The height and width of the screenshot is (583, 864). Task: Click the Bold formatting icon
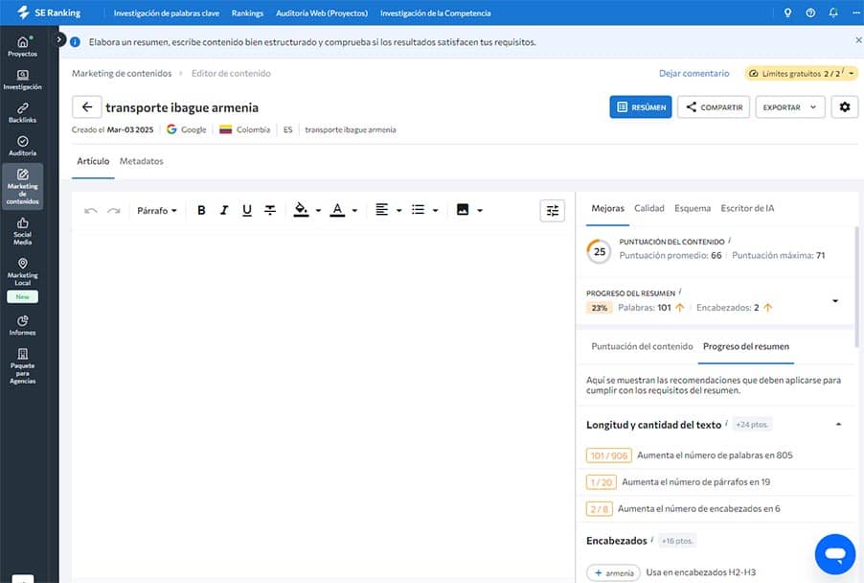click(201, 210)
